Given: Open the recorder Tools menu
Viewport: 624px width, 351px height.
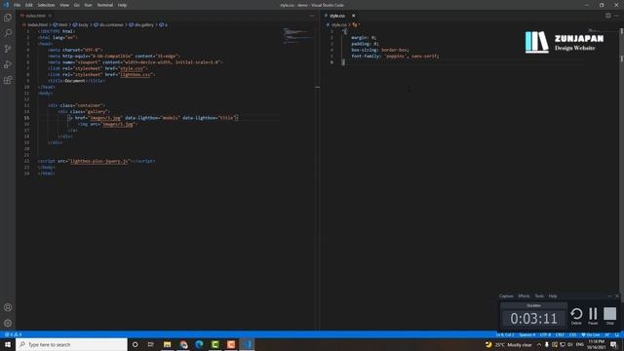Looking at the screenshot, I should (x=539, y=296).
